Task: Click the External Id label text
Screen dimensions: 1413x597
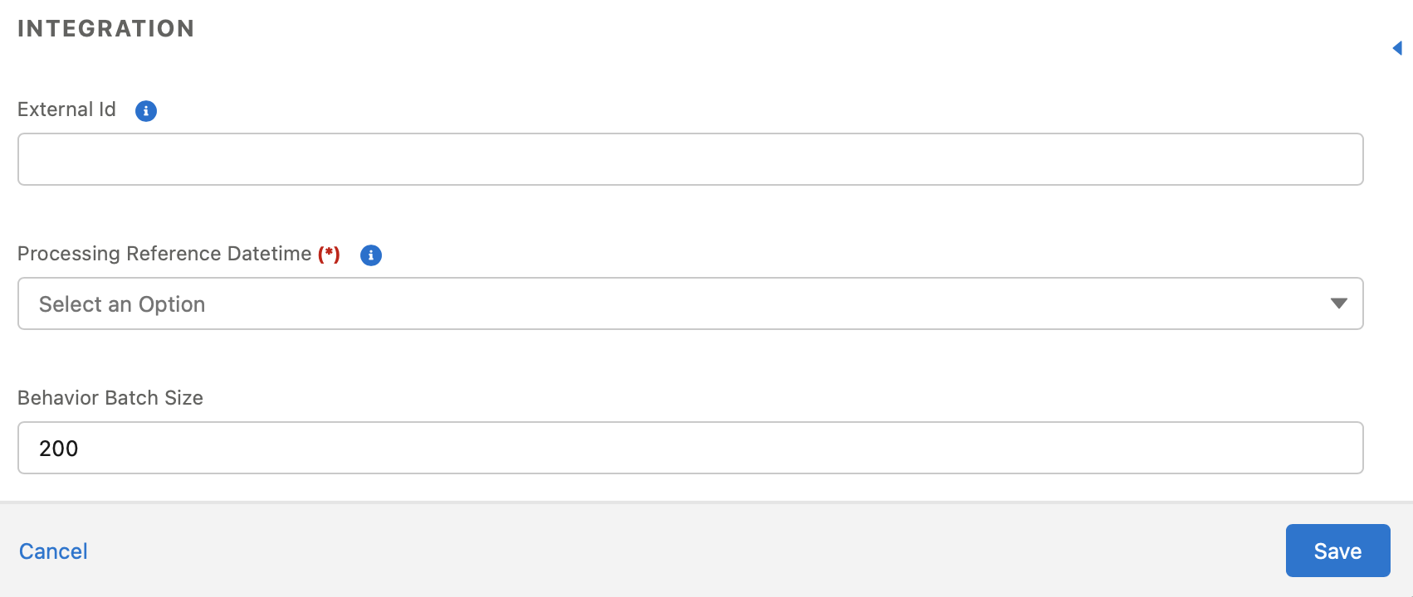Action: pos(66,109)
